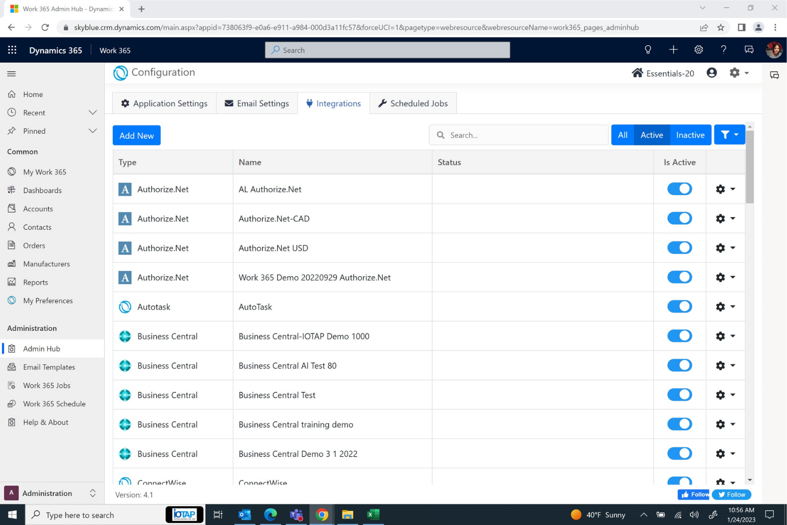Open the Reports section
This screenshot has height=525, width=787.
tap(35, 282)
